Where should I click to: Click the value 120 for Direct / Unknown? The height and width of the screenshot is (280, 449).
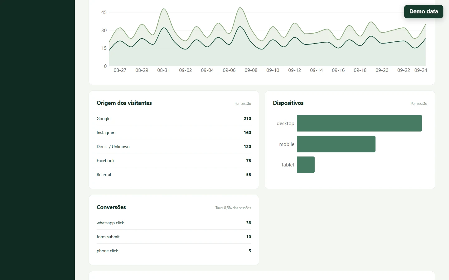point(247,147)
